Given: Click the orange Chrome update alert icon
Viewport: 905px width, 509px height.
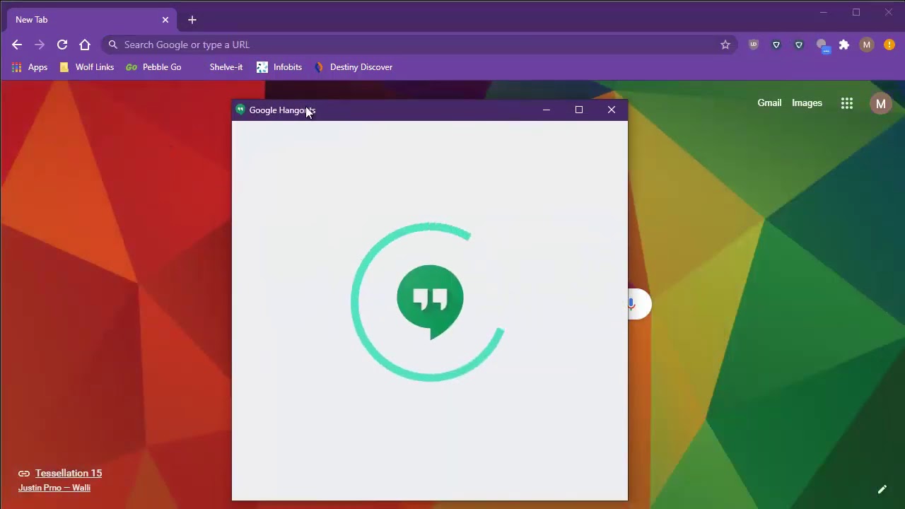Looking at the screenshot, I should (x=889, y=45).
